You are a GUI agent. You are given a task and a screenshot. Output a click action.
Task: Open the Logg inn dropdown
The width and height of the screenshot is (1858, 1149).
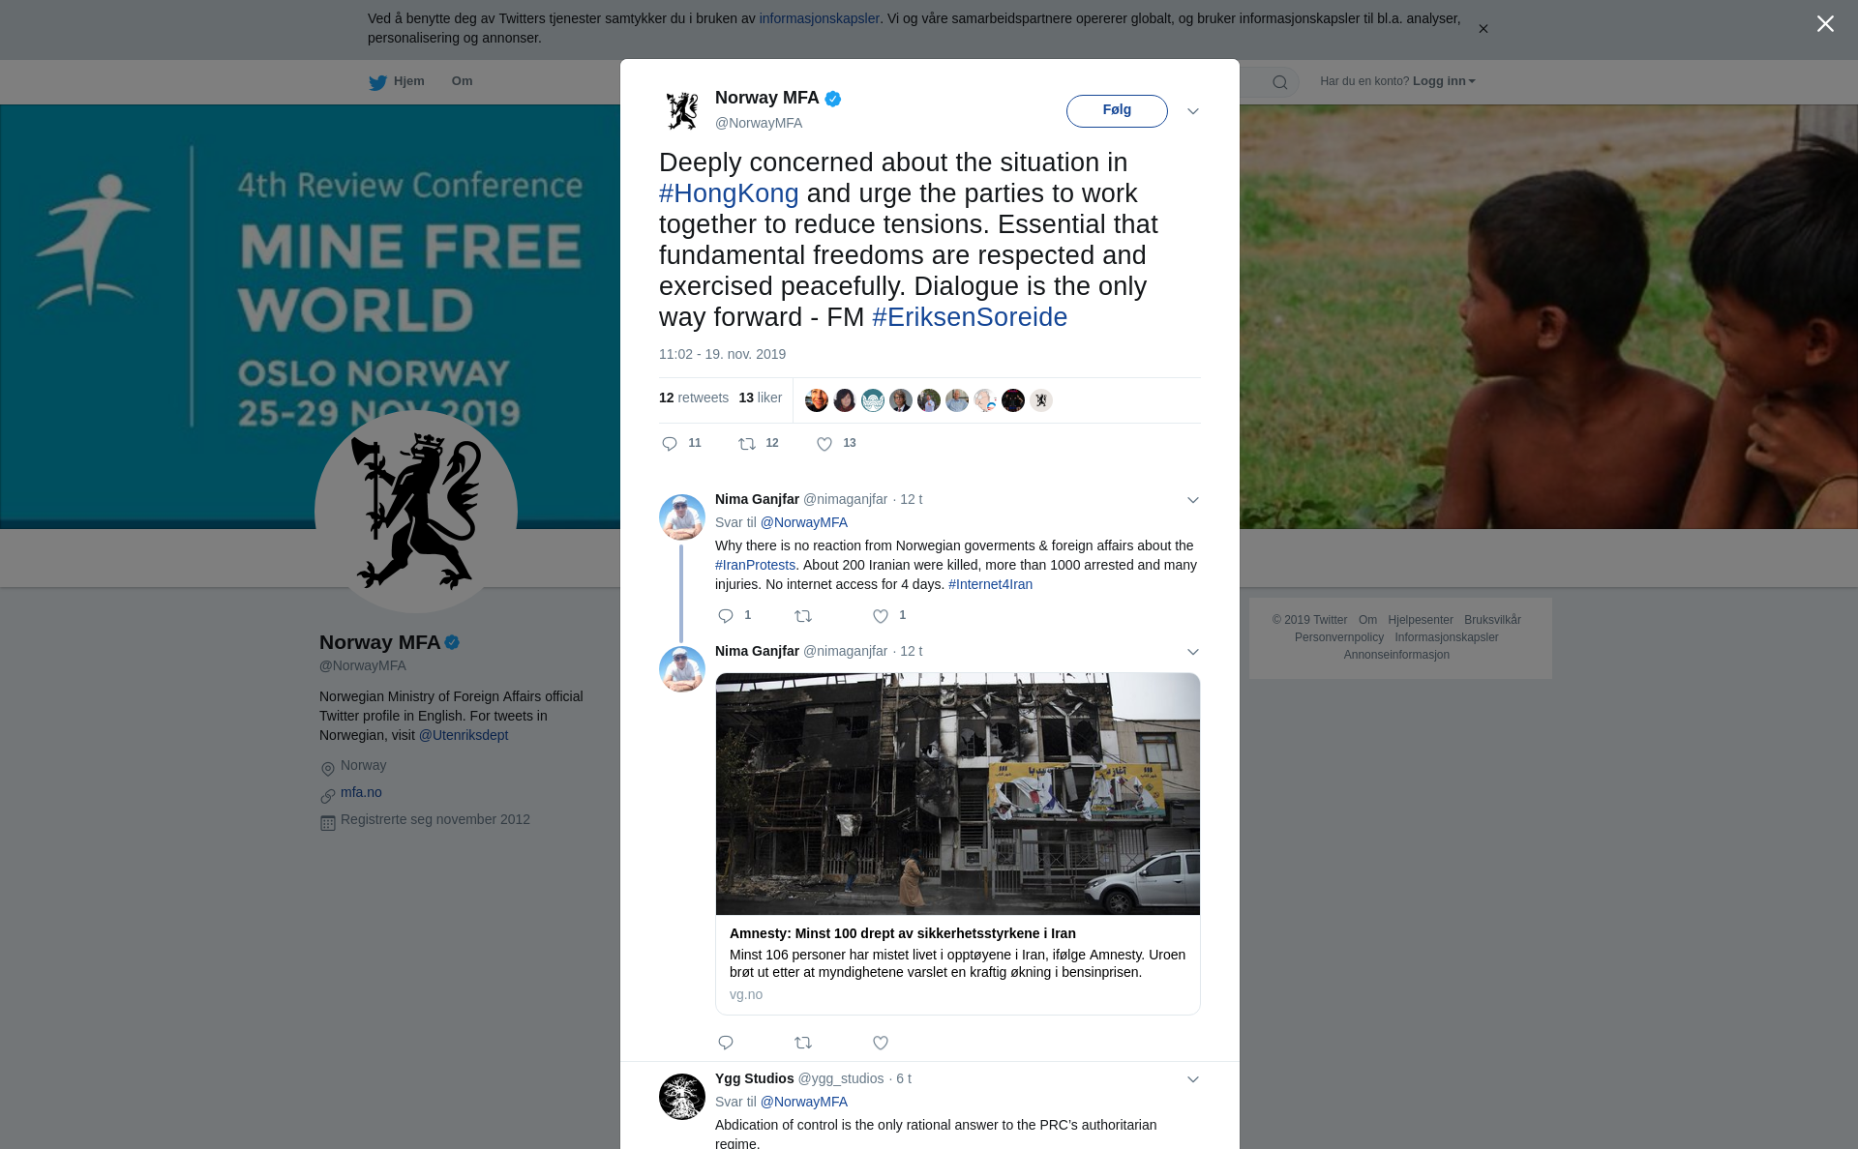click(x=1444, y=81)
